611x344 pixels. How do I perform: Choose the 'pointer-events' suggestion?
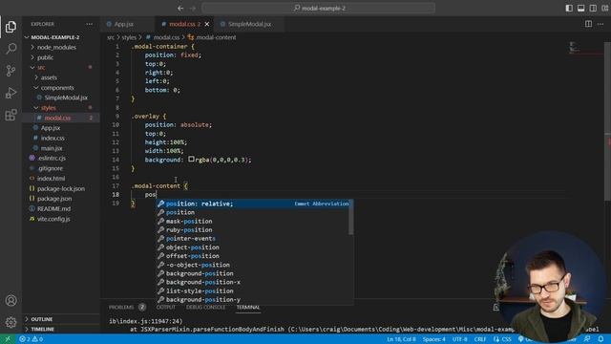tap(252, 239)
